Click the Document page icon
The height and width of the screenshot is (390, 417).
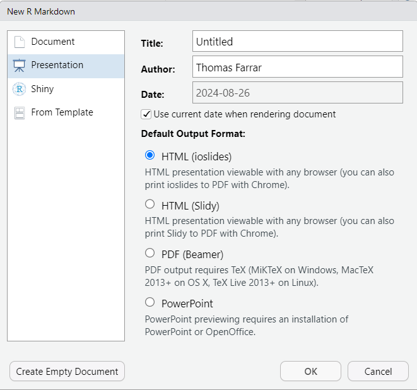[x=20, y=42]
